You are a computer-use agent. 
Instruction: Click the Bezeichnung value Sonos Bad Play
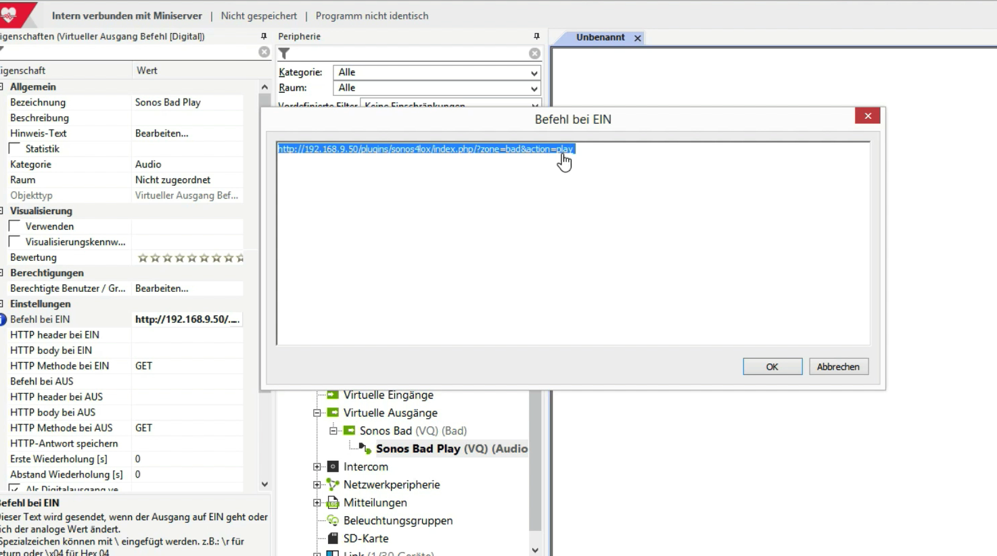click(168, 102)
